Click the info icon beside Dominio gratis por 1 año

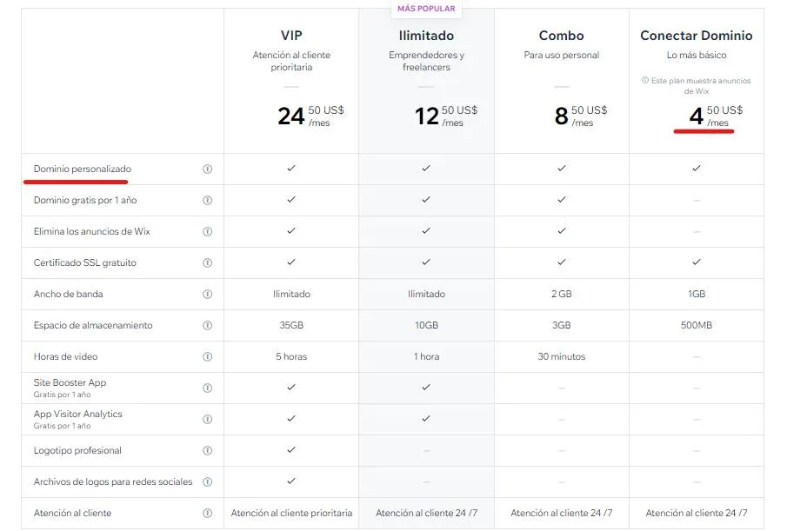tap(207, 200)
